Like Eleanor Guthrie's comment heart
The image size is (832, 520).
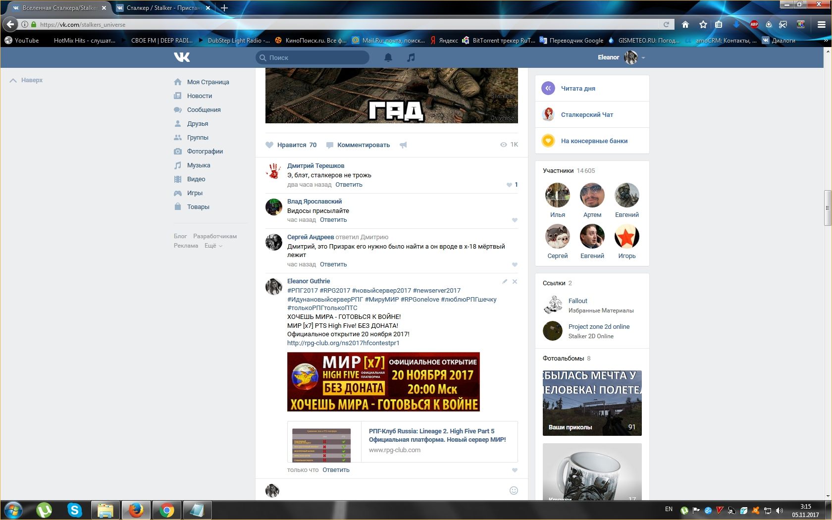pyautogui.click(x=515, y=470)
